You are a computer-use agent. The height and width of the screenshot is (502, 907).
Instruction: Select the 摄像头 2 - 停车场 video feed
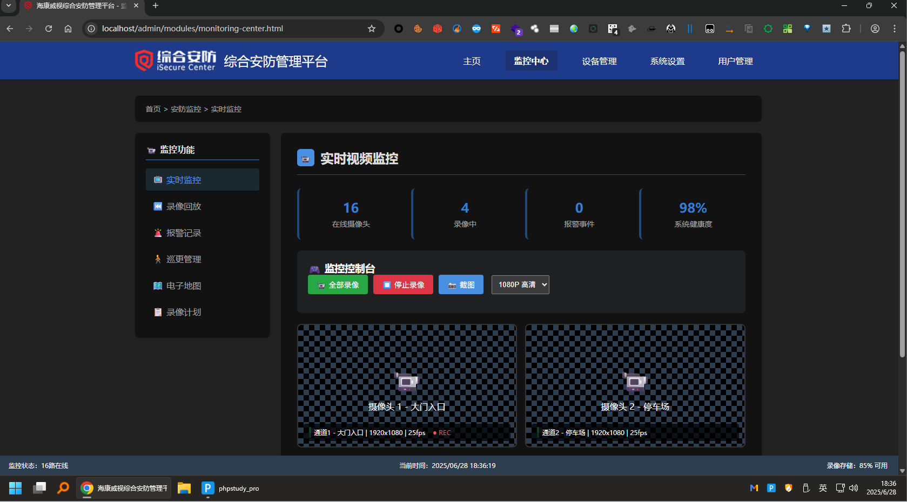(x=635, y=385)
